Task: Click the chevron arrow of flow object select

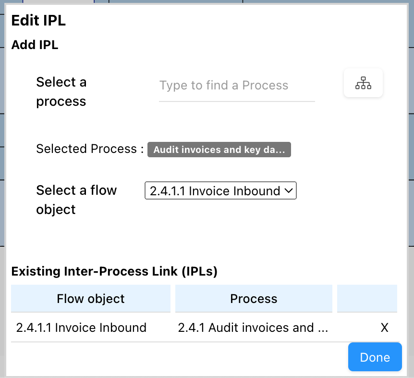Action: (x=289, y=191)
